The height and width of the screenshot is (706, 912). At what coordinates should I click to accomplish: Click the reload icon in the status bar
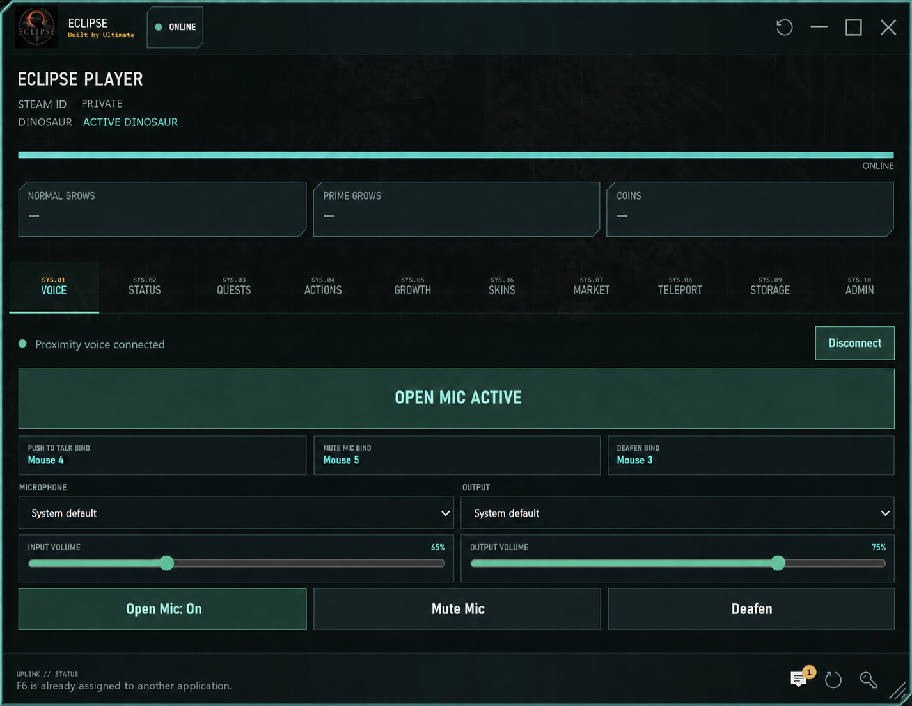tap(833, 680)
